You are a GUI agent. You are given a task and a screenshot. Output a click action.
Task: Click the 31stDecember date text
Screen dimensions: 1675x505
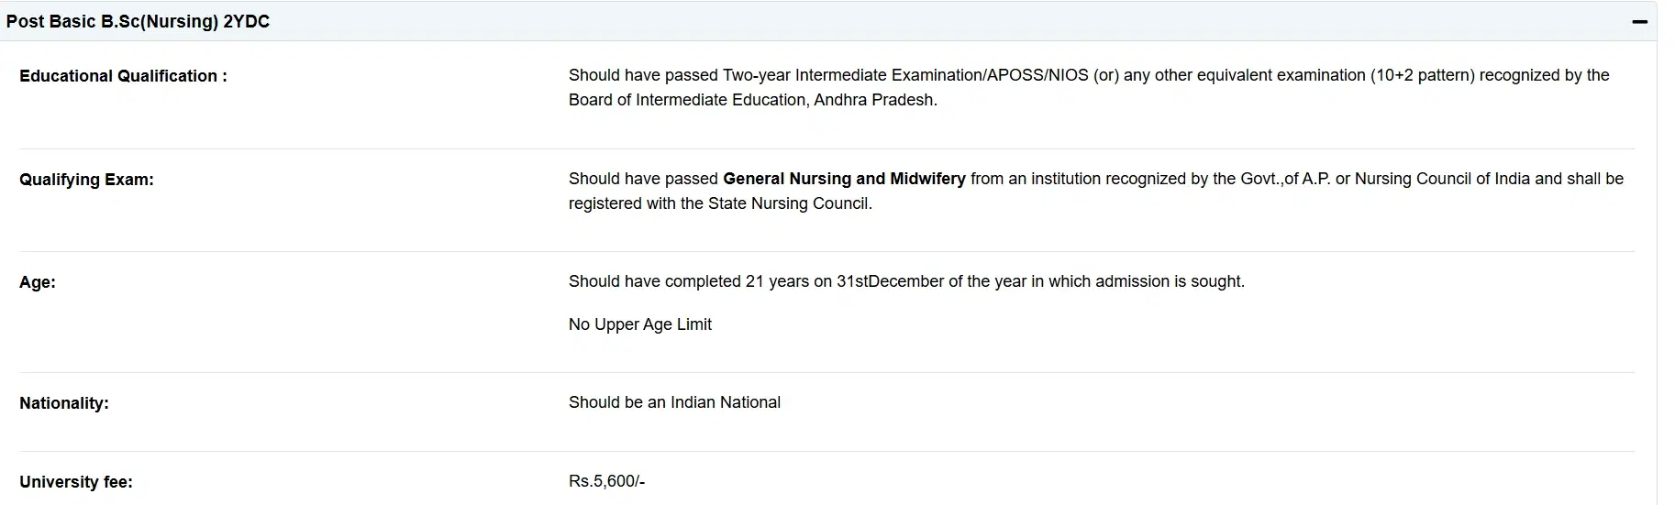pos(890,281)
